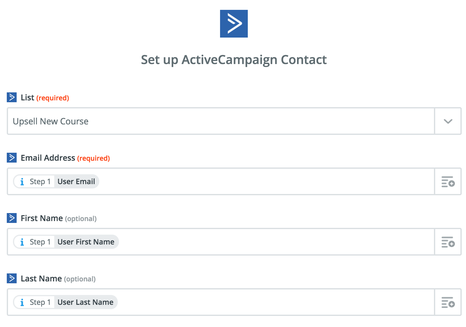466x327 pixels.
Task: Select the User Last Name pill
Action: coord(65,302)
